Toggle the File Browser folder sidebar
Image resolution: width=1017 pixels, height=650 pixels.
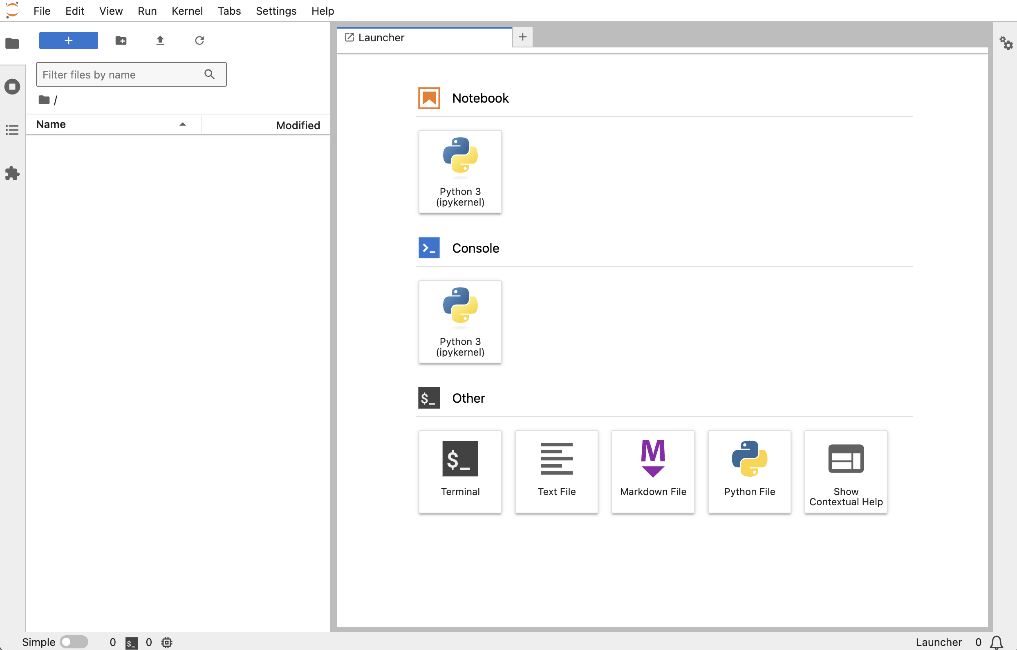click(x=12, y=43)
